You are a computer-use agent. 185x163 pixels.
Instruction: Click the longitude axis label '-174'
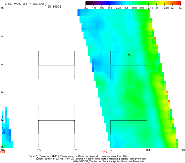(x=74, y=150)
